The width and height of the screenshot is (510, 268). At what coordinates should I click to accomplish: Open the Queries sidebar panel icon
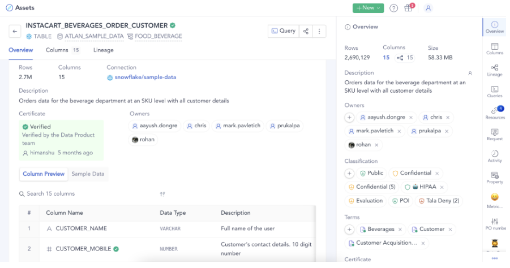[x=494, y=92]
